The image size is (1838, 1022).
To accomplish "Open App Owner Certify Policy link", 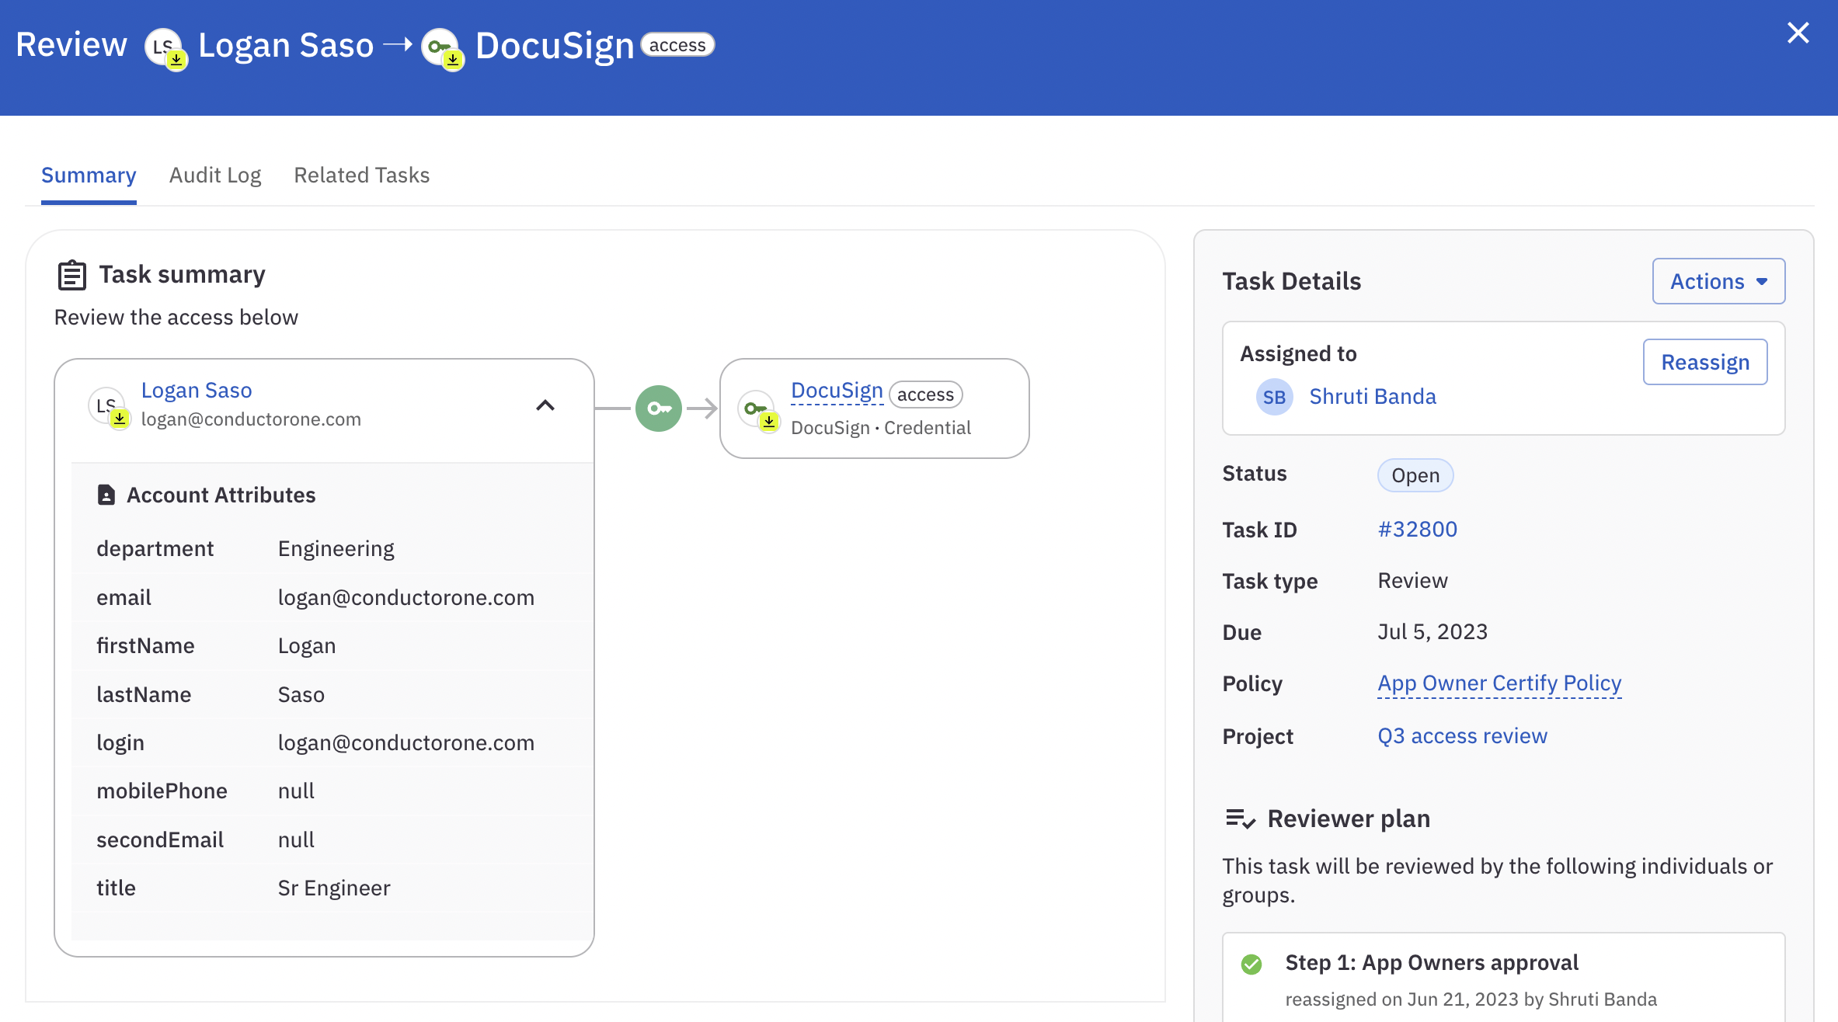I will [1499, 683].
